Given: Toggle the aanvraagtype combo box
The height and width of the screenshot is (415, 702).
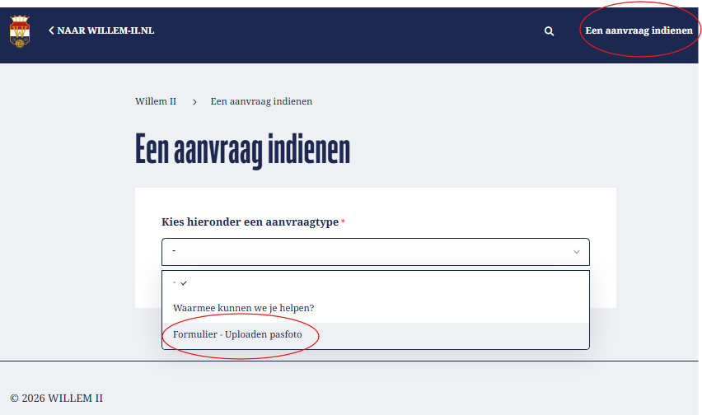Looking at the screenshot, I should 376,252.
